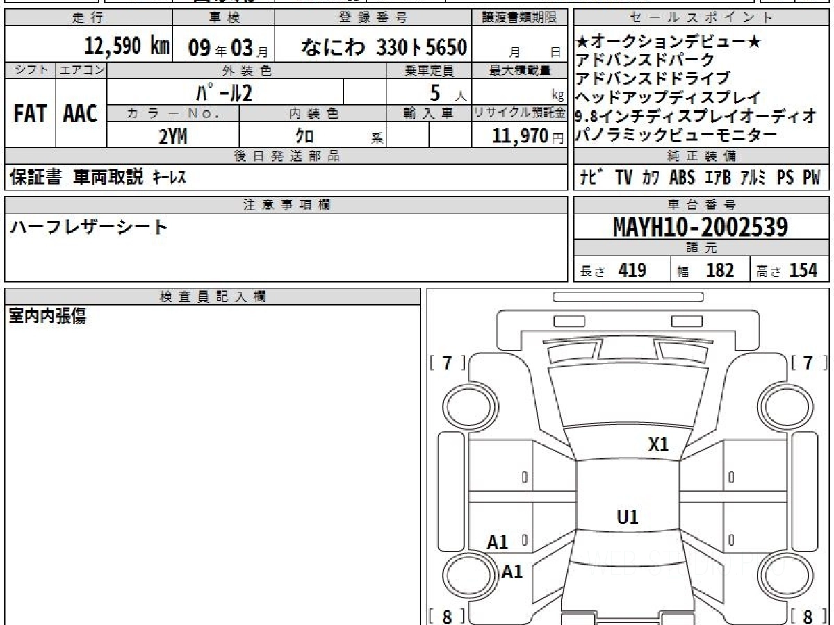Click the 内装色 header
The width and height of the screenshot is (834, 625).
coord(313,114)
